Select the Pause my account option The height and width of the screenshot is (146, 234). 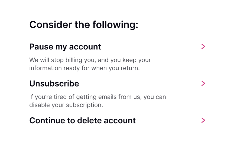coord(65,47)
